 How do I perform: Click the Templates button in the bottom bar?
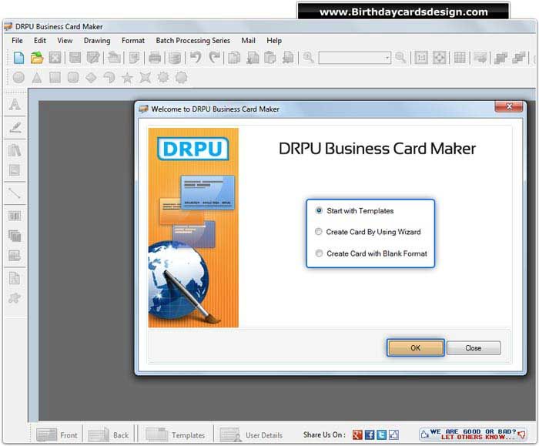(x=176, y=435)
